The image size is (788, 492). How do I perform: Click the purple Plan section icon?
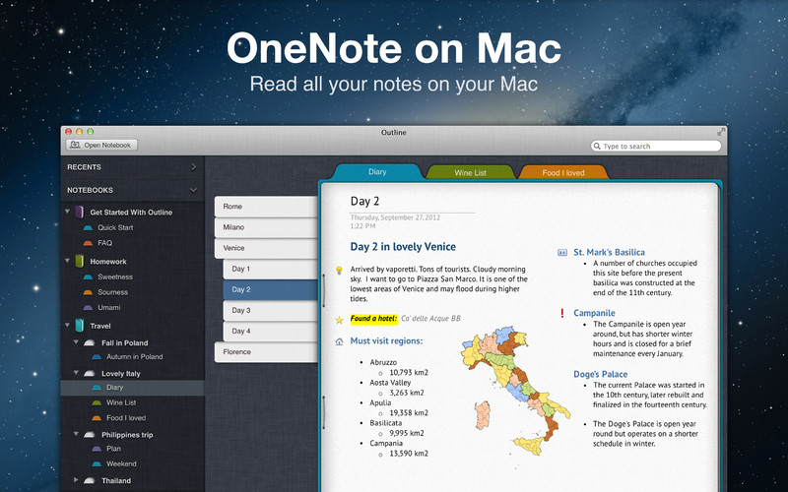[x=97, y=449]
